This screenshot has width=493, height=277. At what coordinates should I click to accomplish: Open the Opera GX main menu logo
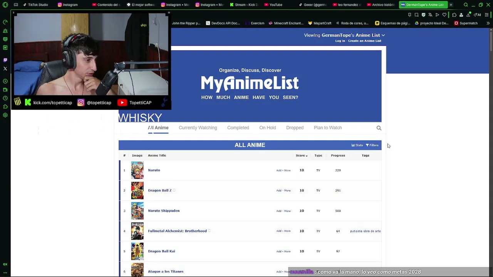(5, 5)
